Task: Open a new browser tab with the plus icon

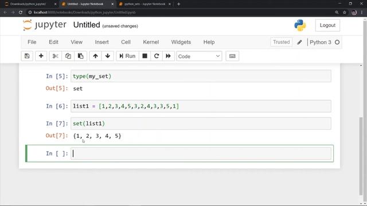Action: pyautogui.click(x=178, y=4)
